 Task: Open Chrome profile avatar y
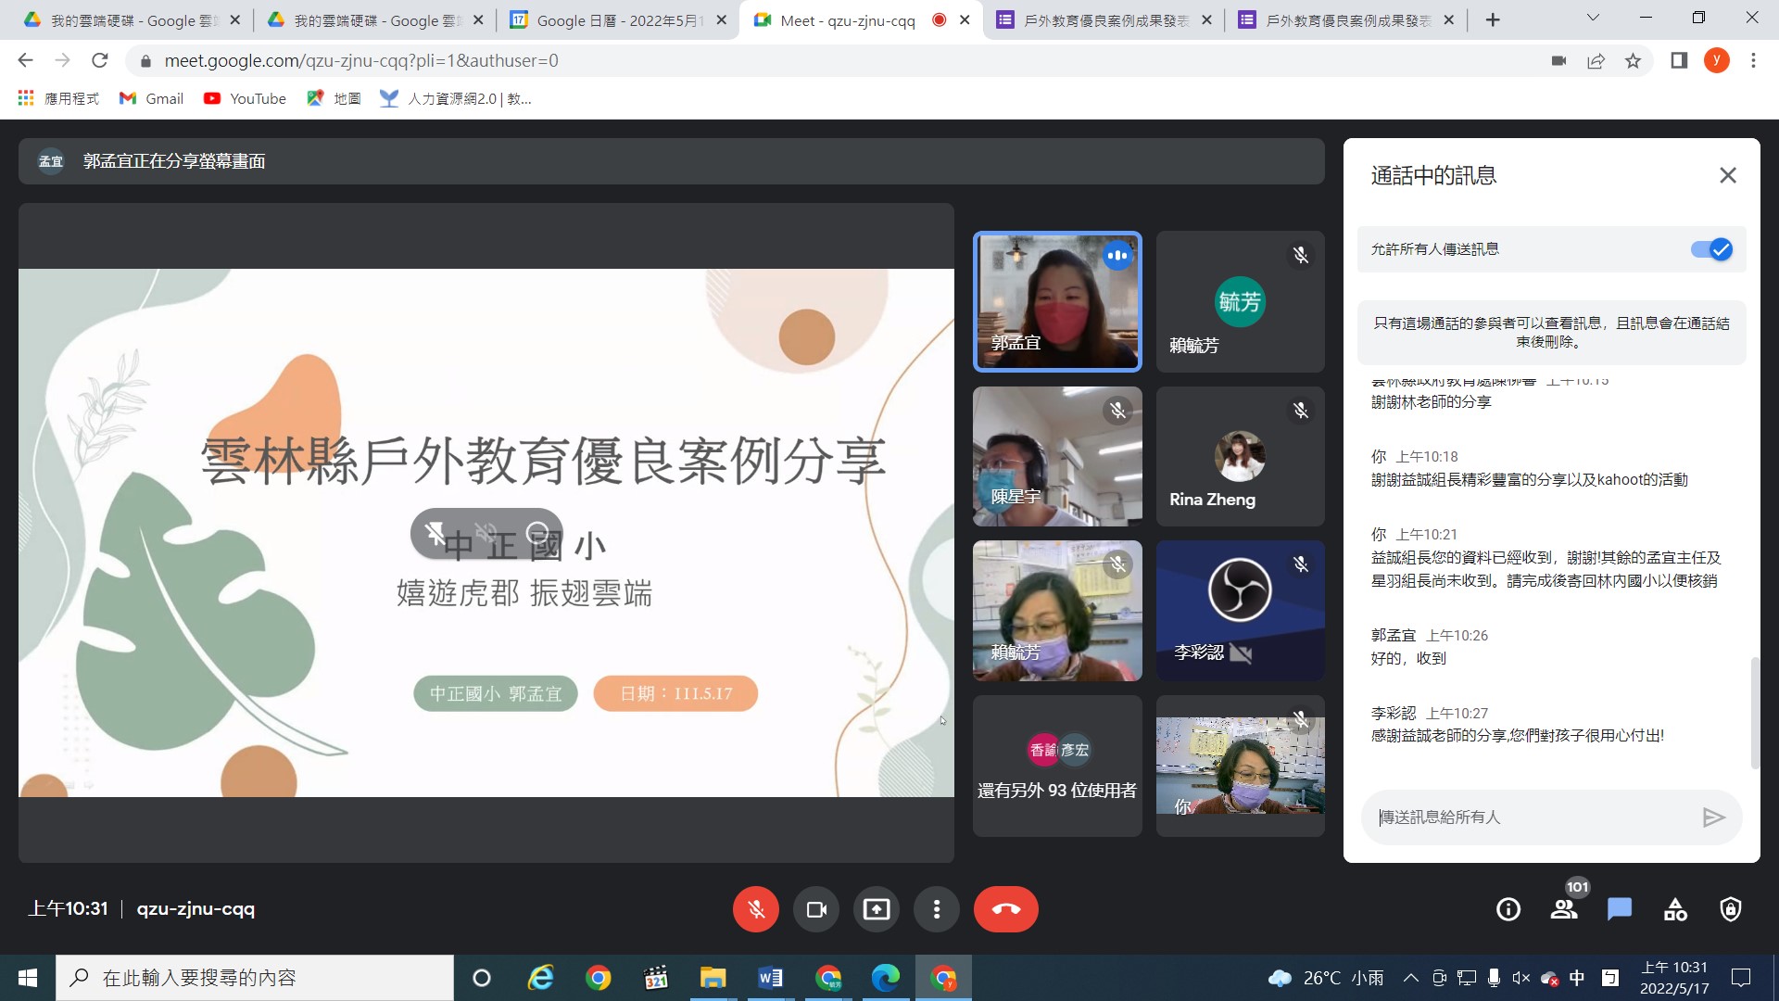tap(1717, 60)
